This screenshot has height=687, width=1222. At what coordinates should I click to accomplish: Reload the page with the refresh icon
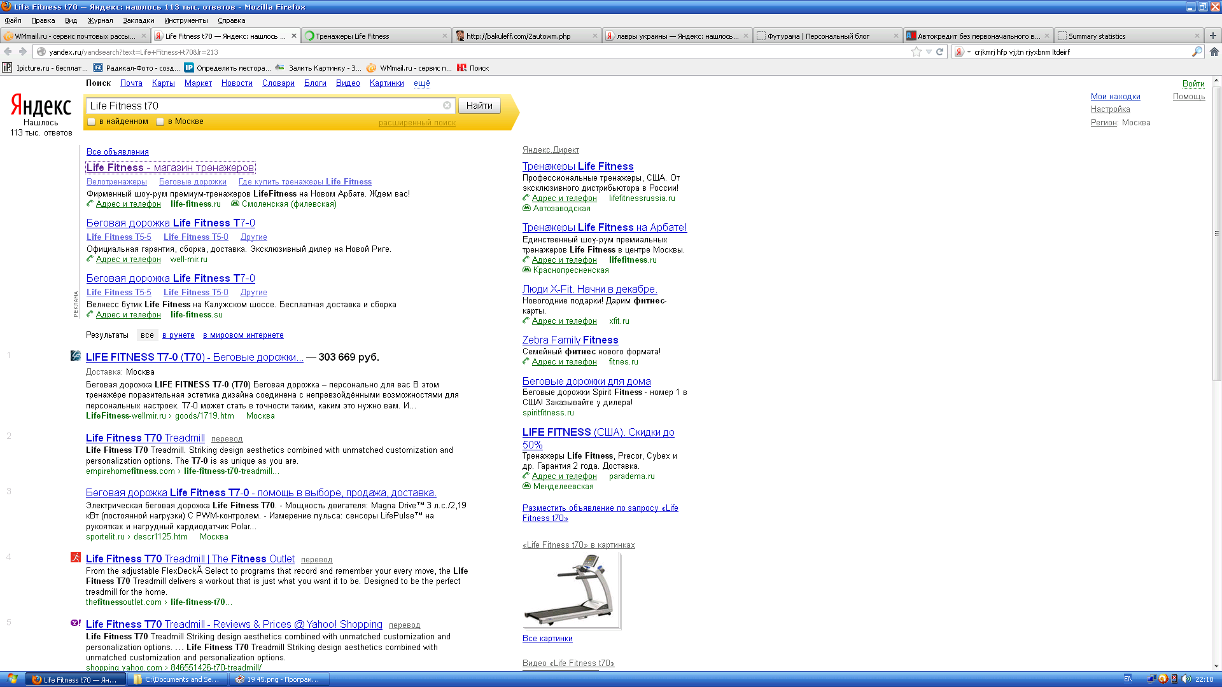coord(939,52)
